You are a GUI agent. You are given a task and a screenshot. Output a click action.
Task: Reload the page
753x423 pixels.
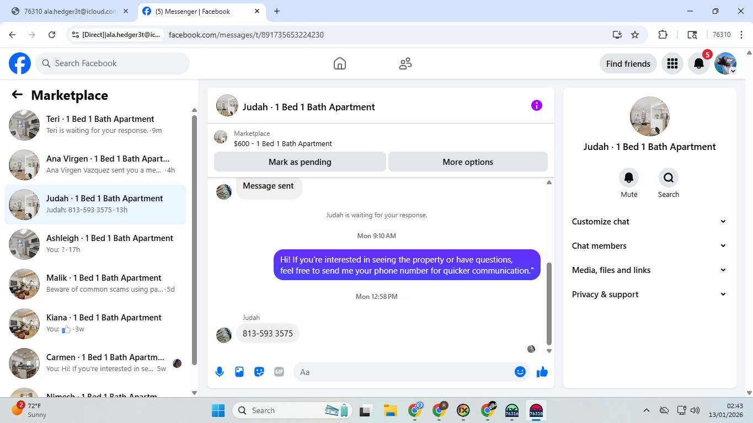click(x=52, y=35)
